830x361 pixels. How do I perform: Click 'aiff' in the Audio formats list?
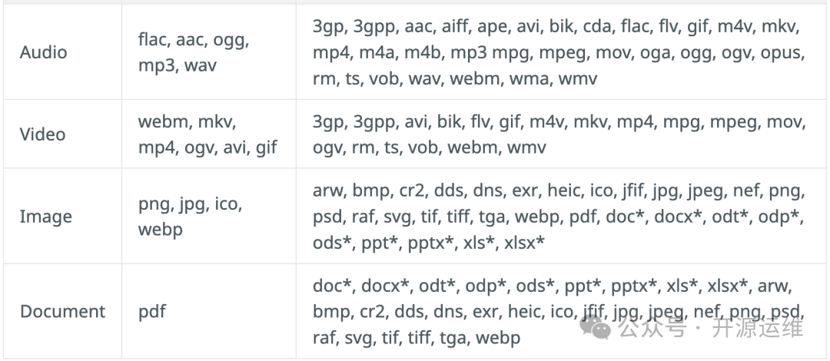pyautogui.click(x=460, y=28)
